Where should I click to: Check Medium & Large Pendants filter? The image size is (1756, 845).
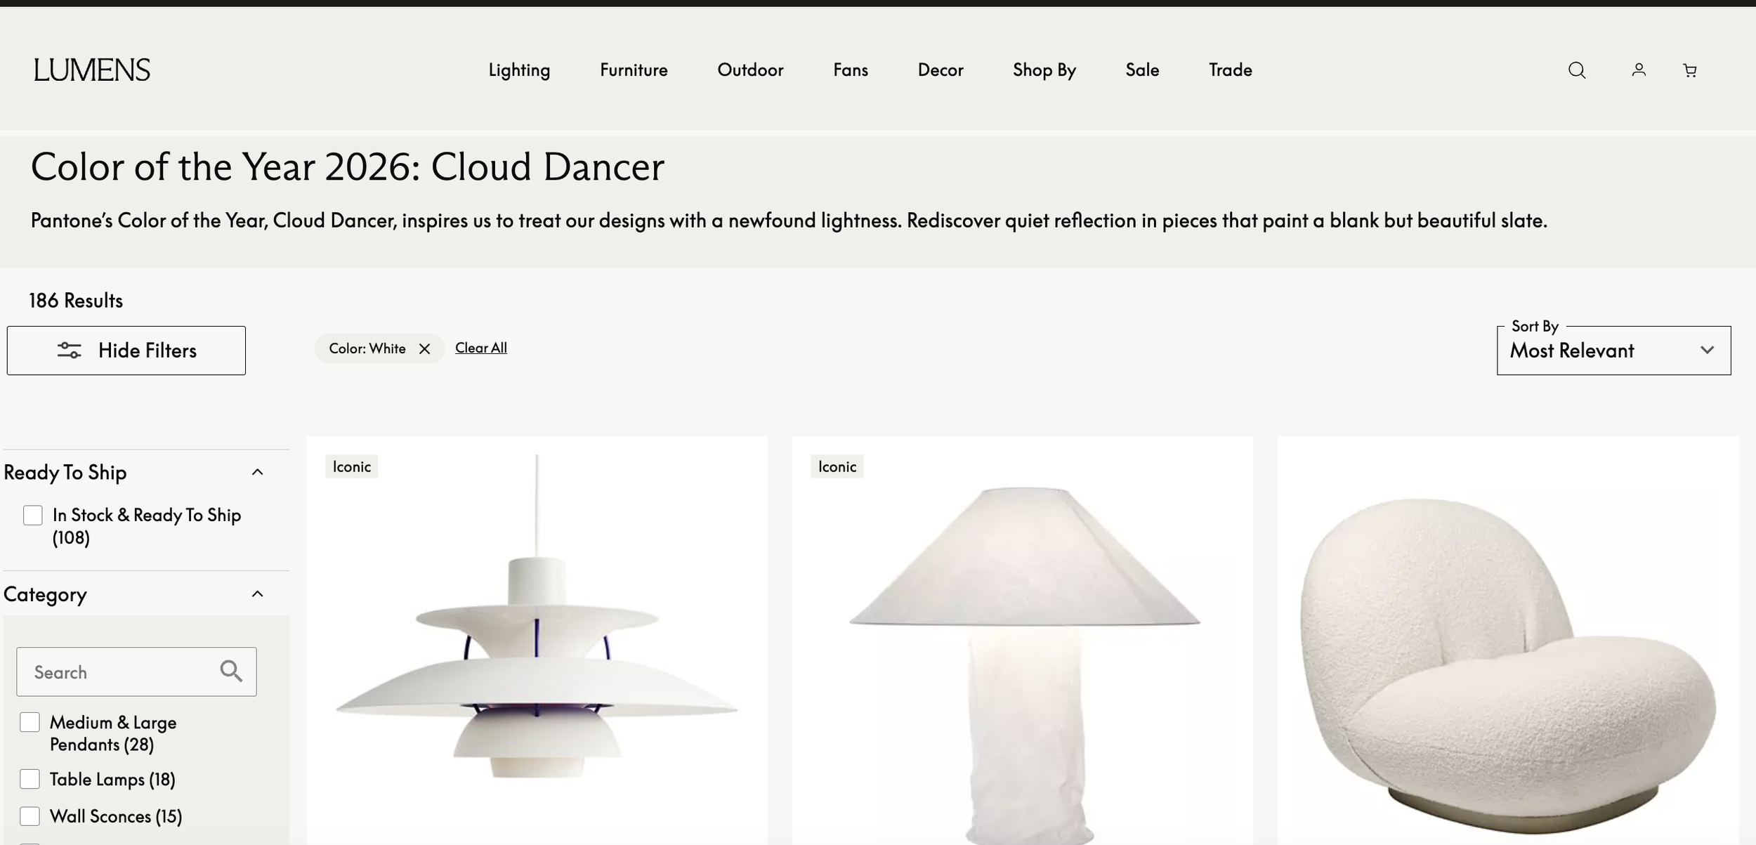pyautogui.click(x=30, y=722)
